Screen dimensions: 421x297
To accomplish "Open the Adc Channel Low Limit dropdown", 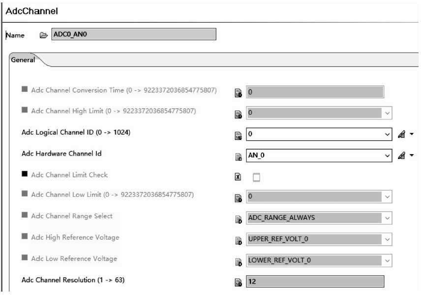I will [x=387, y=197].
